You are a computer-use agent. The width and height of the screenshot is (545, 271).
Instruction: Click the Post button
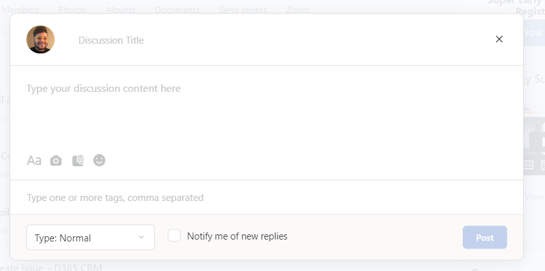click(x=485, y=238)
